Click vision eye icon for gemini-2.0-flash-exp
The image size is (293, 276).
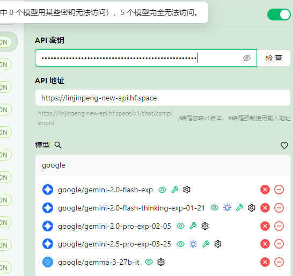162,190
